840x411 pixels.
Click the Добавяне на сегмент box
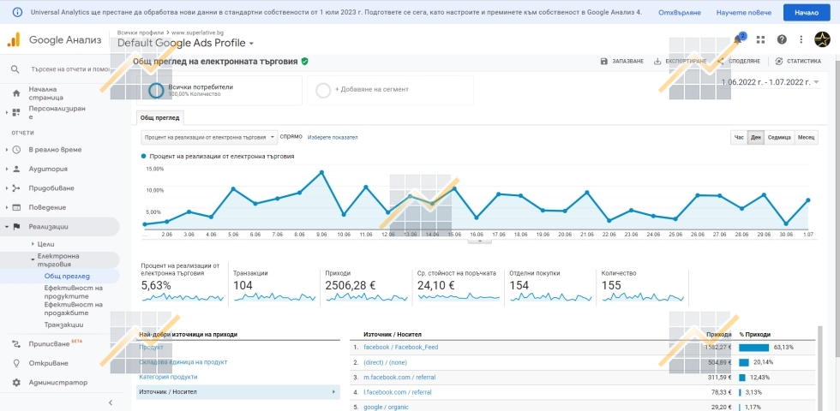[390, 90]
